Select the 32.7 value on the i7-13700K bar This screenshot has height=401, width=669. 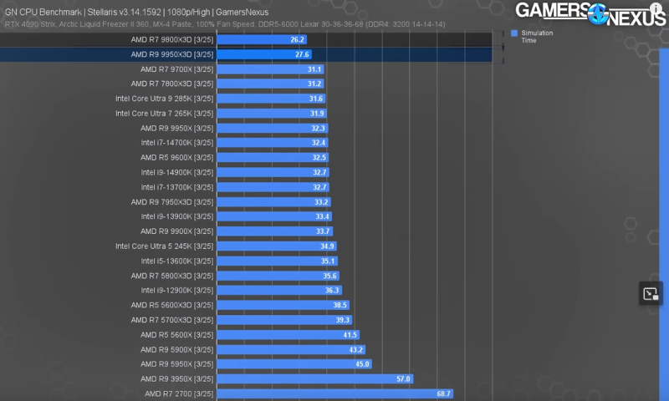point(319,187)
